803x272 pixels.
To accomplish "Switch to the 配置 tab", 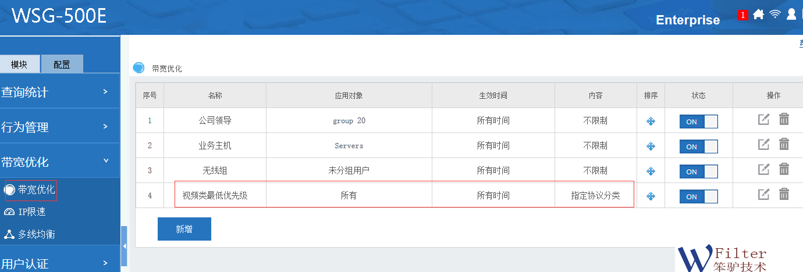I will (62, 65).
